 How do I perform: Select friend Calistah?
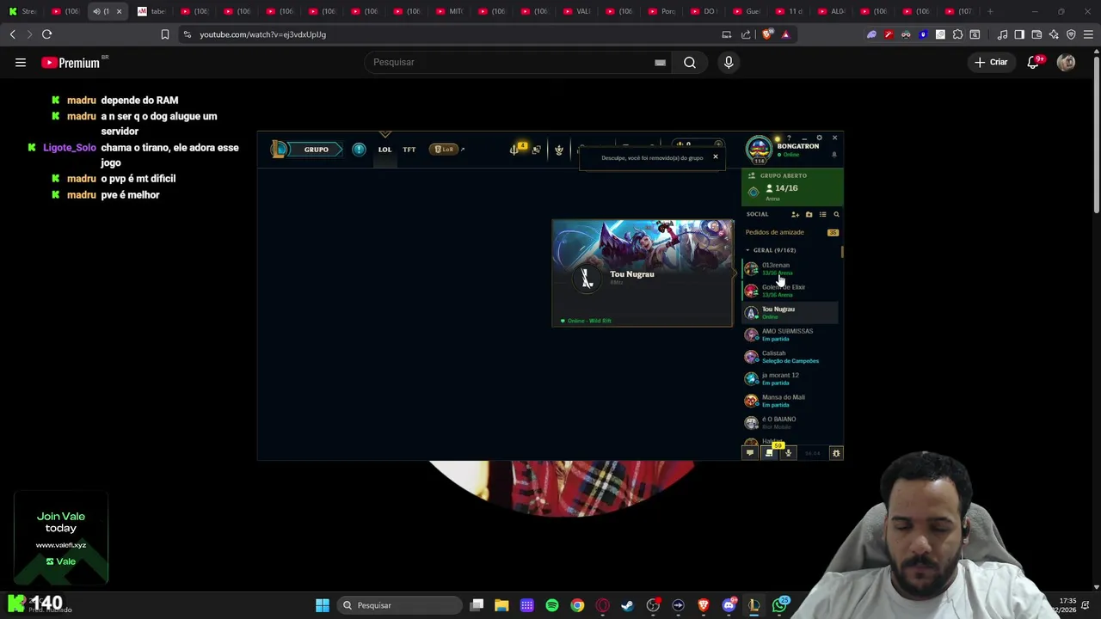click(x=791, y=357)
